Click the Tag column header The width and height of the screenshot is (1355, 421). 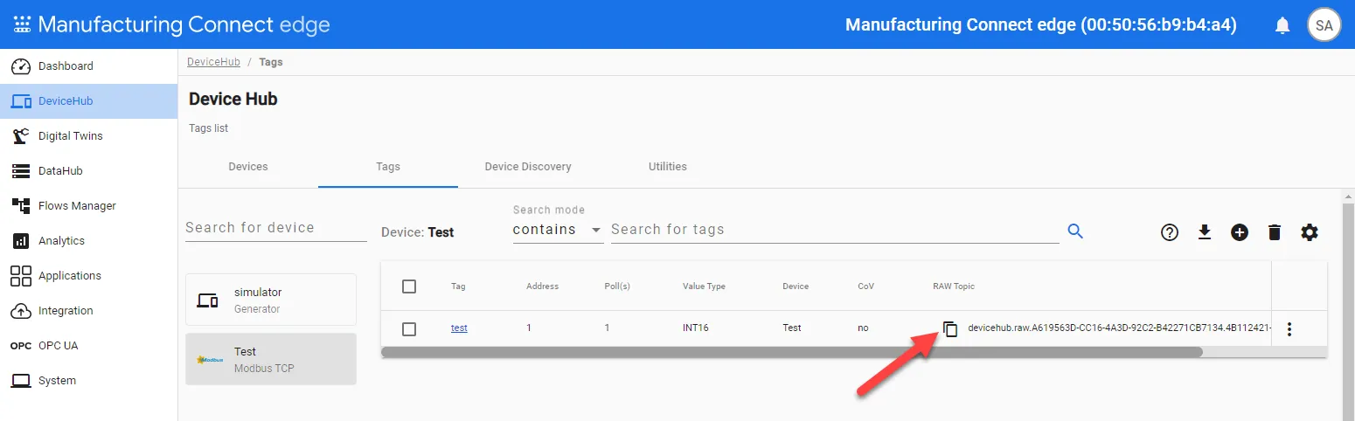pos(458,286)
